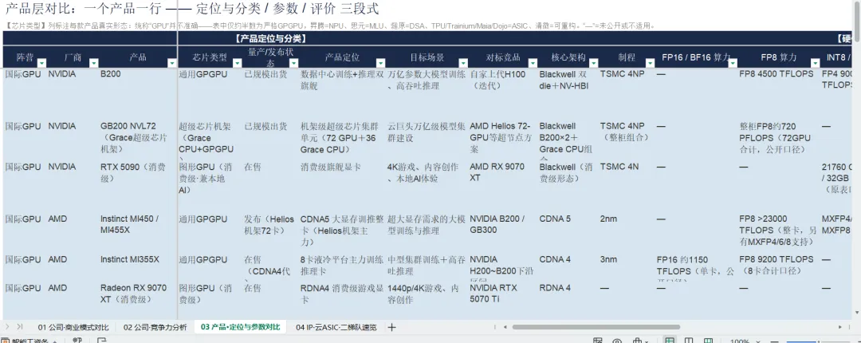The height and width of the screenshot is (343, 861).
Task: Open the FP8 算力 column filter dropdown
Action: 814,63
